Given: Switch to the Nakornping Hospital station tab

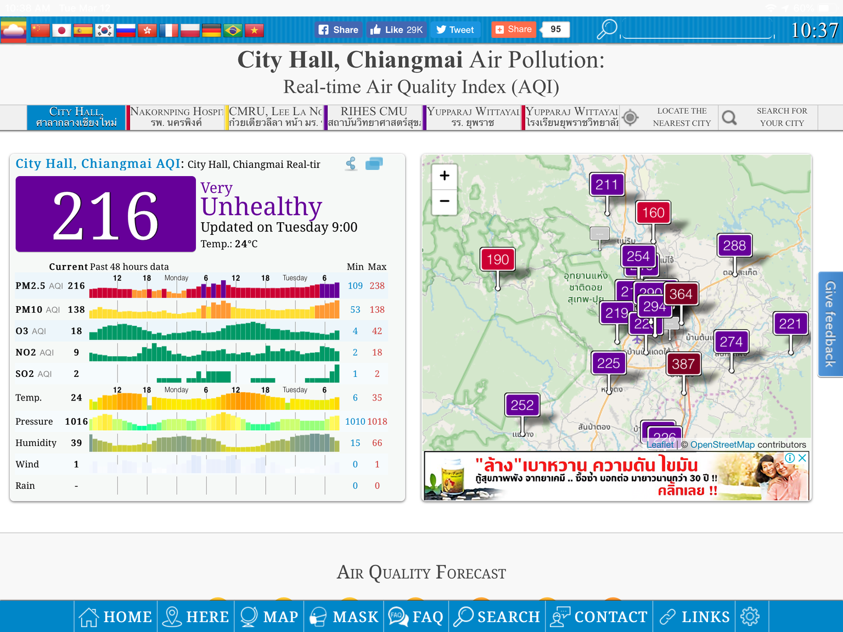Looking at the screenshot, I should click(177, 117).
